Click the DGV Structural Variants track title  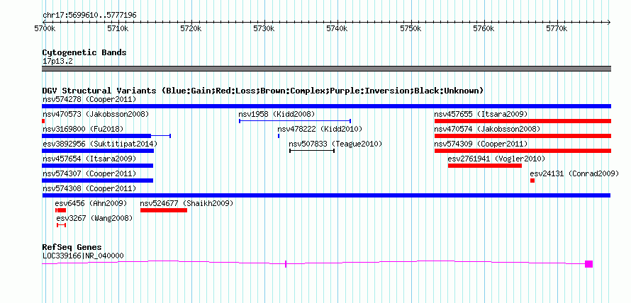pos(263,91)
